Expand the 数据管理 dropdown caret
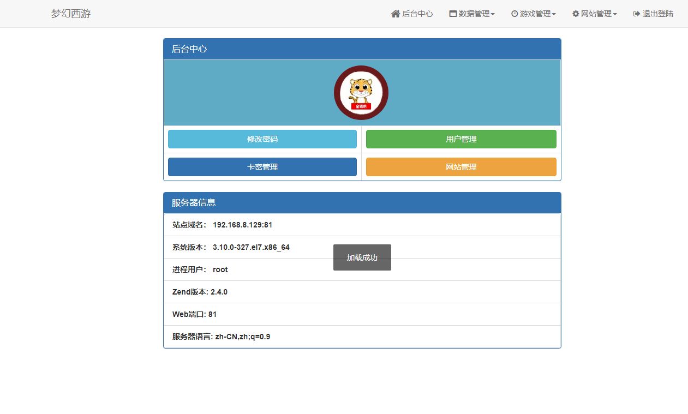 pos(493,14)
